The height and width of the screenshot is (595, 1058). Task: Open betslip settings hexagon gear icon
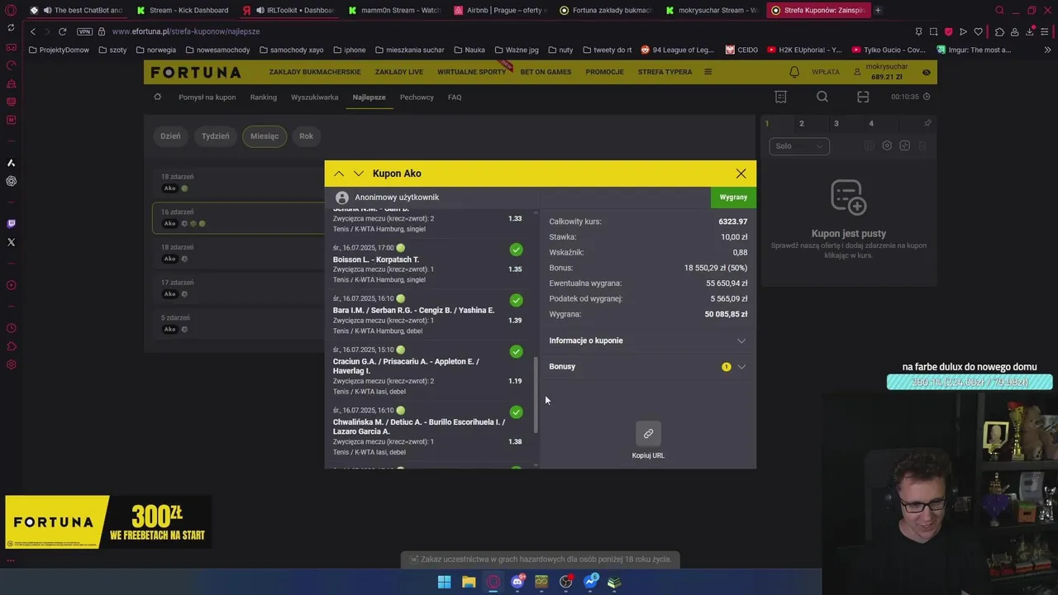887,145
